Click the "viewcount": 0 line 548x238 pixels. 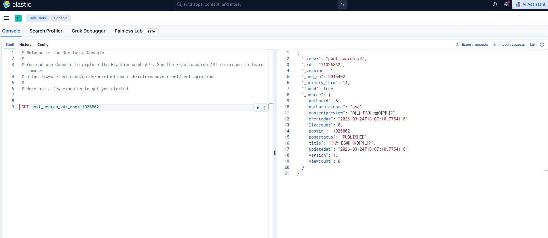coord(324,161)
